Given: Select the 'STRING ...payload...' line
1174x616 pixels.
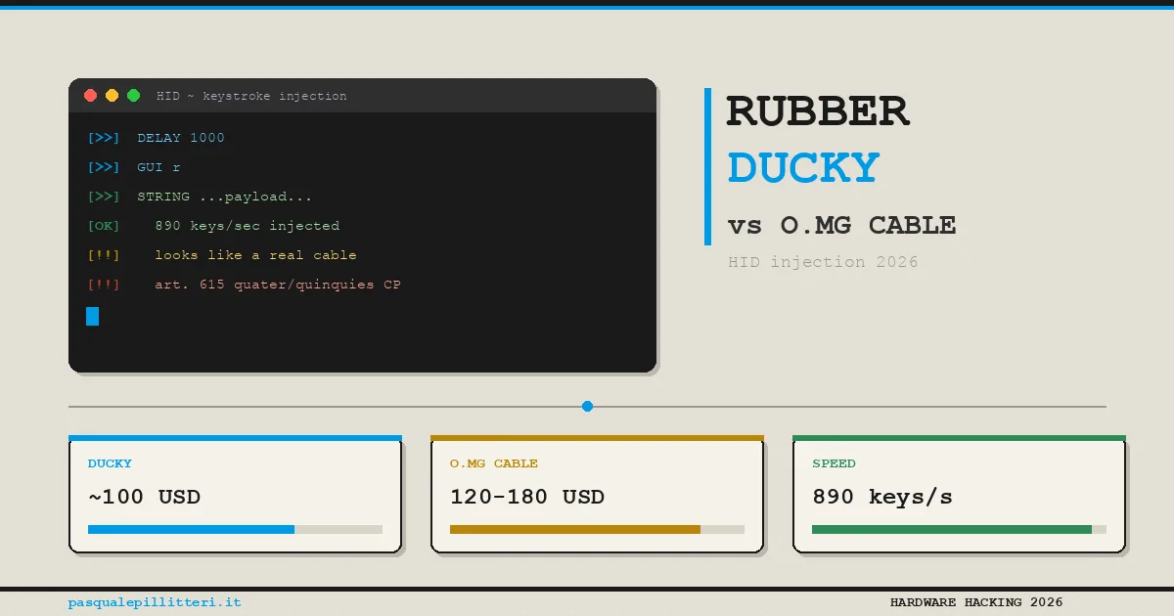Looking at the screenshot, I should (x=225, y=197).
